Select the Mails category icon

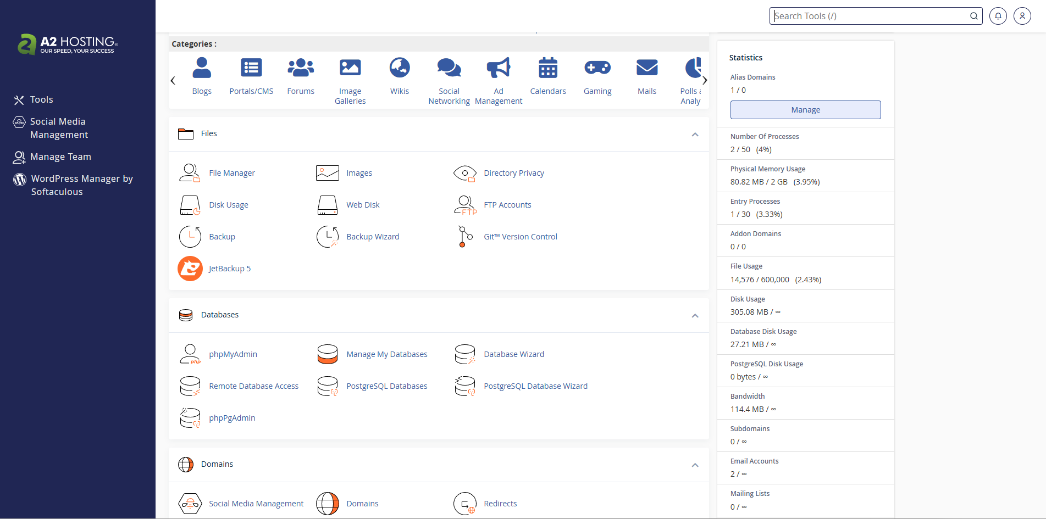[647, 68]
